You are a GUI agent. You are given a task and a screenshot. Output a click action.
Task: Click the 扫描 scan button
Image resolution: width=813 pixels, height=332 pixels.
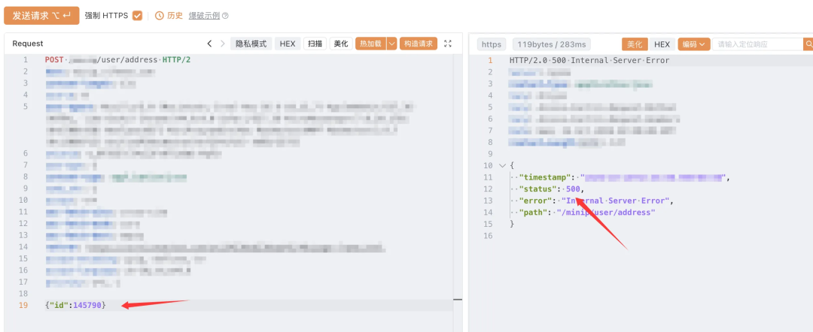click(315, 44)
